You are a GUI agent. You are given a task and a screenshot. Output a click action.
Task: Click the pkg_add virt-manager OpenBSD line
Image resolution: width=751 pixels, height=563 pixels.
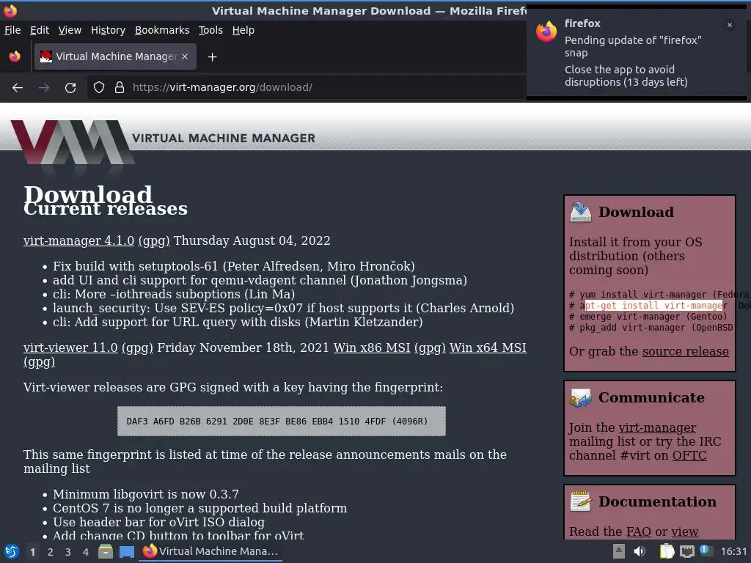tap(651, 328)
